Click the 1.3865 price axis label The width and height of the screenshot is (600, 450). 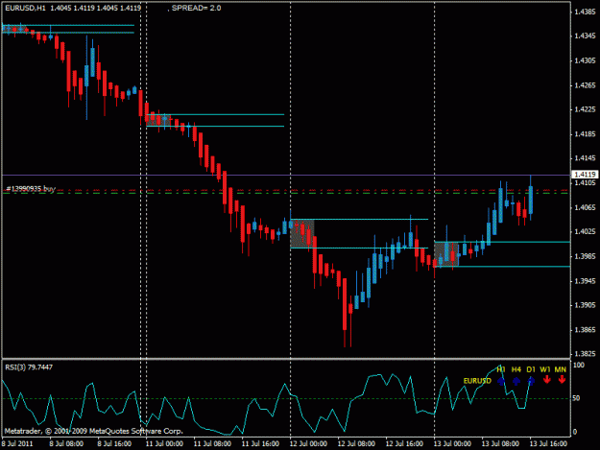pos(585,329)
